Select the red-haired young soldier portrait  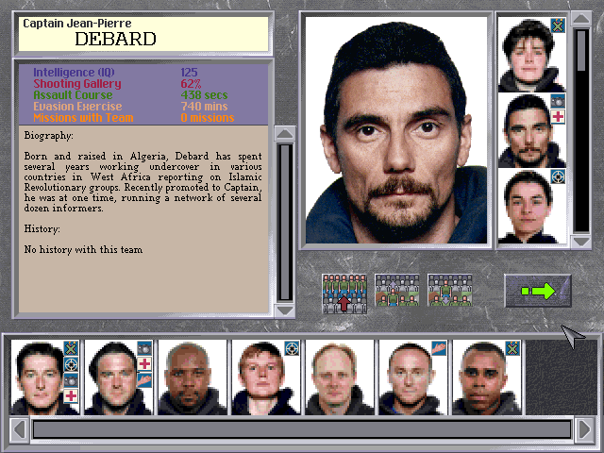[266, 377]
